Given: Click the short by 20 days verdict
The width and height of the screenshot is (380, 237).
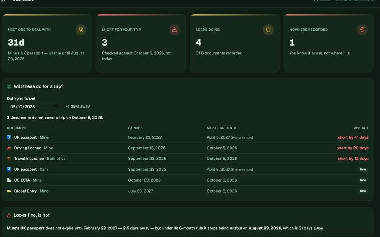Looking at the screenshot, I should 353,148.
